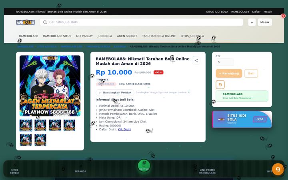Open SITUS JUDI BOLA link in top bar
The width and height of the screenshot is (288, 180).
(217, 12)
